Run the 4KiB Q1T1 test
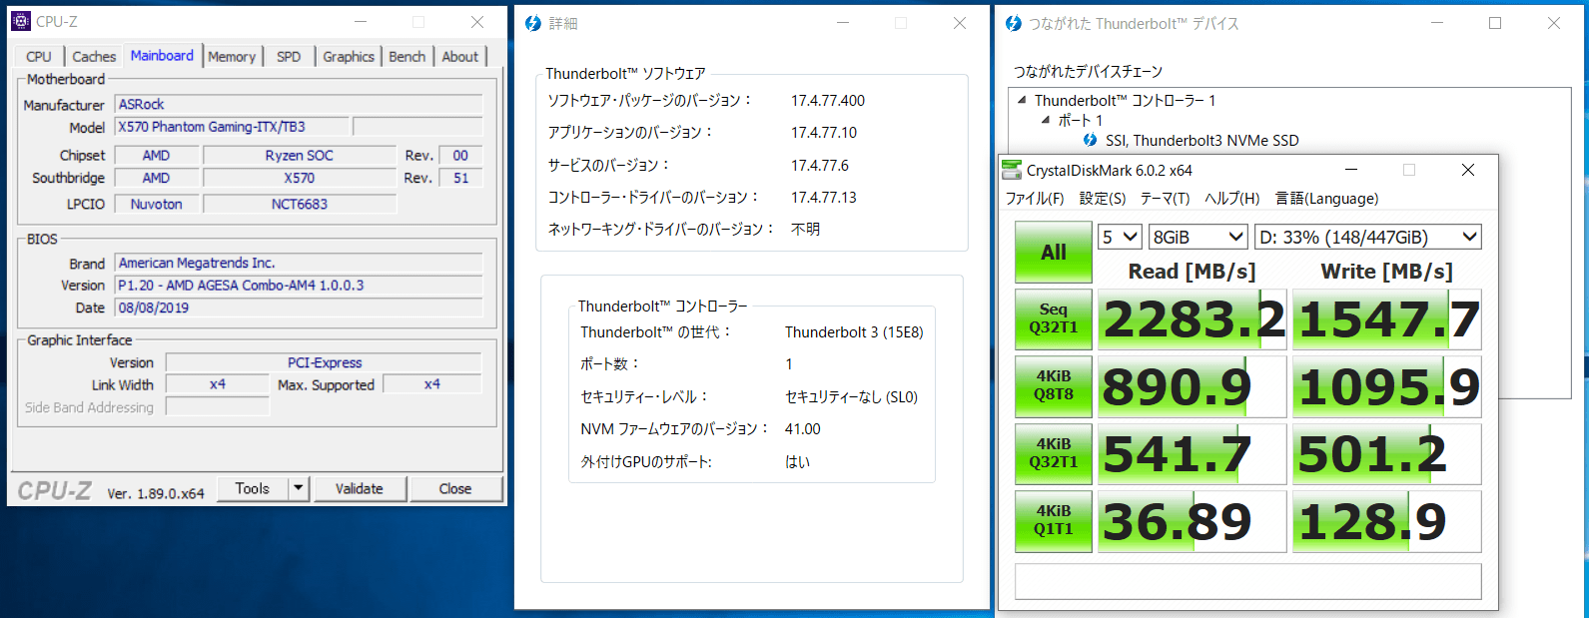This screenshot has height=618, width=1589. (x=1054, y=520)
